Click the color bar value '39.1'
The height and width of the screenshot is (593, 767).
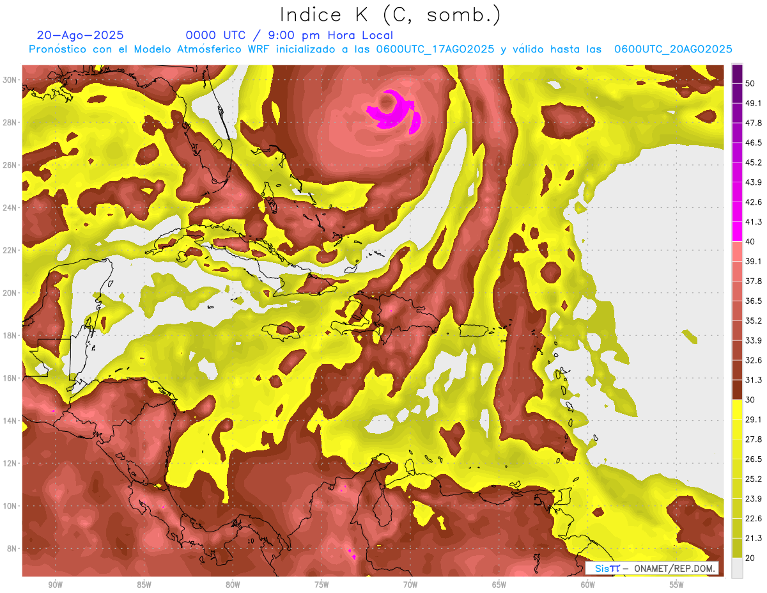pyautogui.click(x=753, y=261)
